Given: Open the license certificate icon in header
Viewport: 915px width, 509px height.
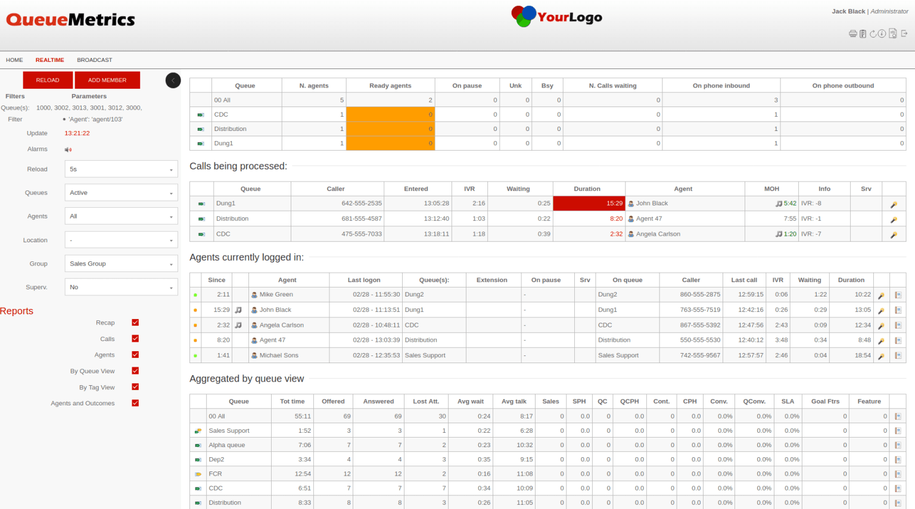Looking at the screenshot, I should point(893,34).
